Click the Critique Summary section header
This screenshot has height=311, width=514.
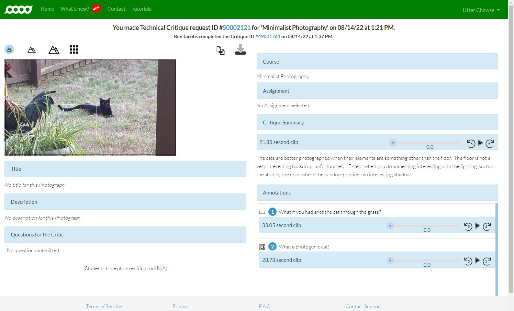[x=377, y=122]
